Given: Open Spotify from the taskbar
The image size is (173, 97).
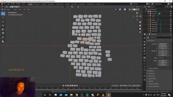Looking at the screenshot, I should [x=87, y=95].
